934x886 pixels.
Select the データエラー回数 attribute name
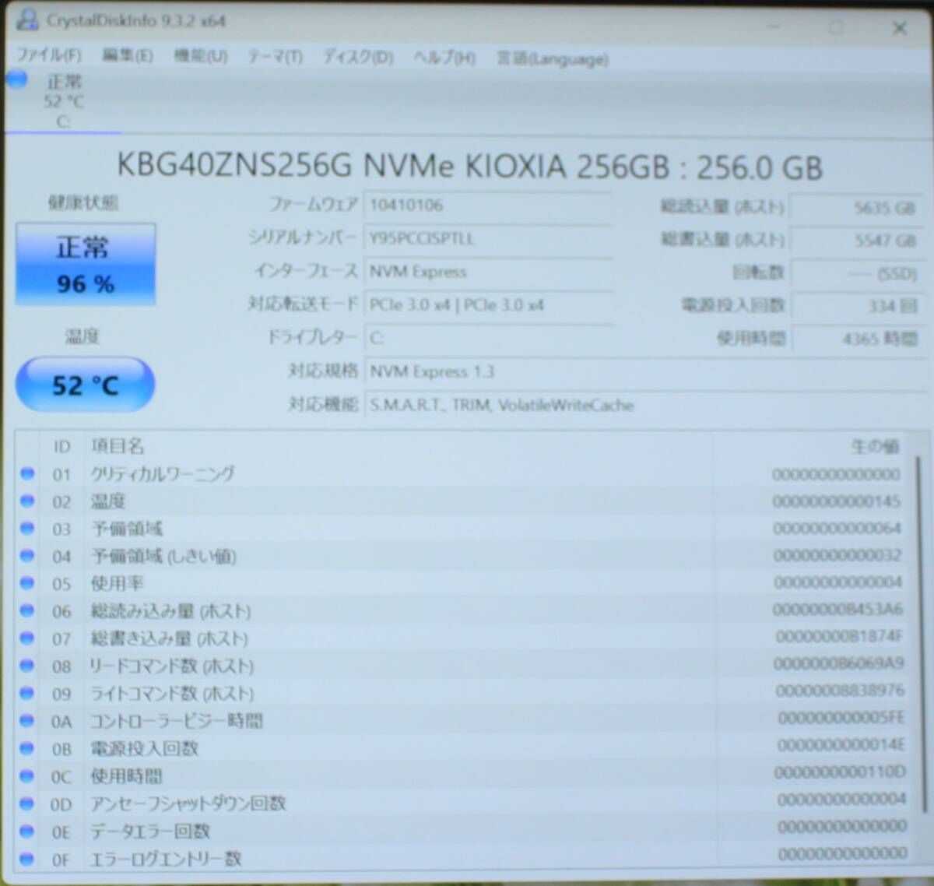point(151,832)
